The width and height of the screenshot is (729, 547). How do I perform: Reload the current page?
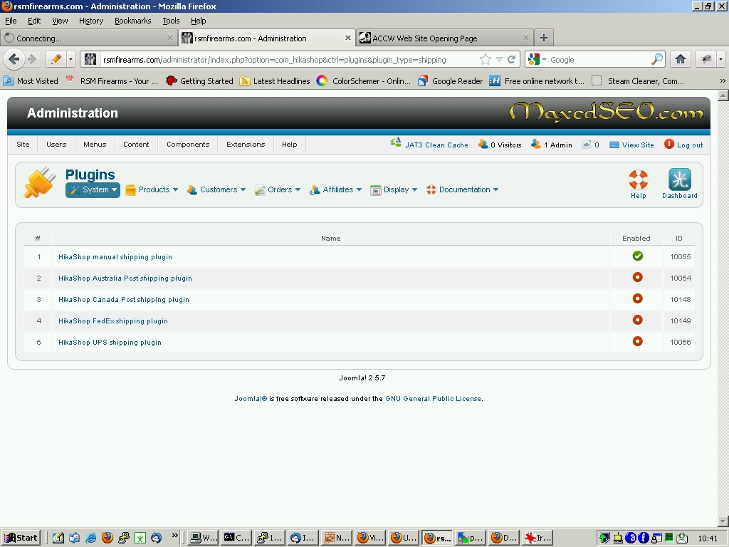pyautogui.click(x=512, y=60)
